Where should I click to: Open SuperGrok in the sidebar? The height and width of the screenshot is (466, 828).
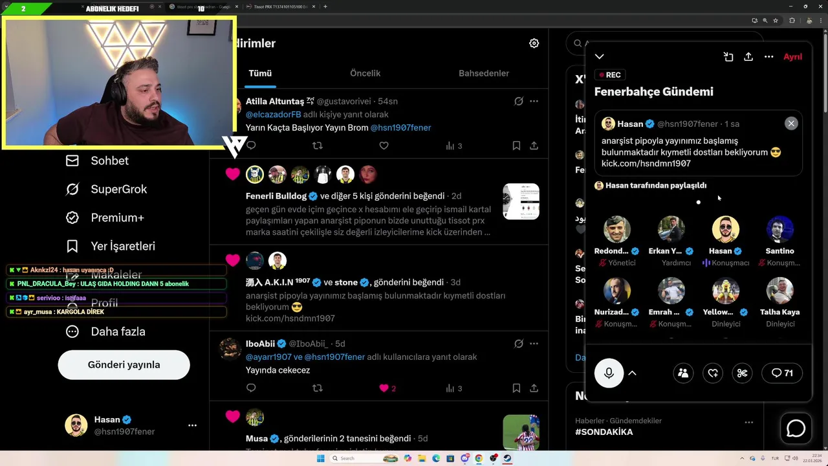(x=107, y=189)
